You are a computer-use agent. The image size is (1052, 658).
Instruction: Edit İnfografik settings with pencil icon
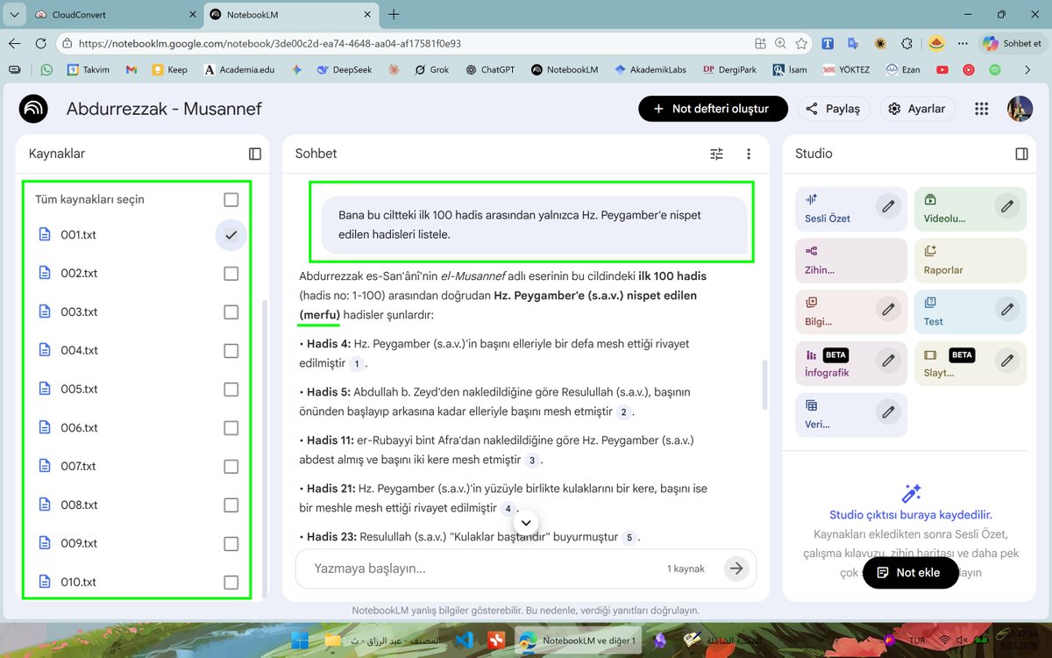coord(888,361)
